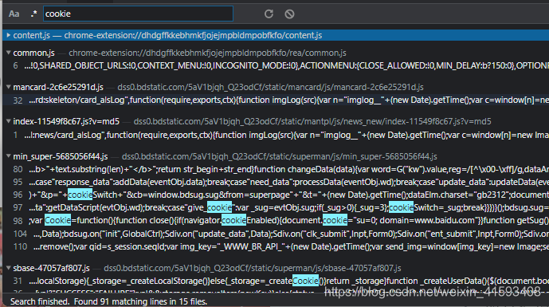Open line 1 result in index-11549f8c67.js
Screen dimensions: 549x307
[x=276, y=135]
